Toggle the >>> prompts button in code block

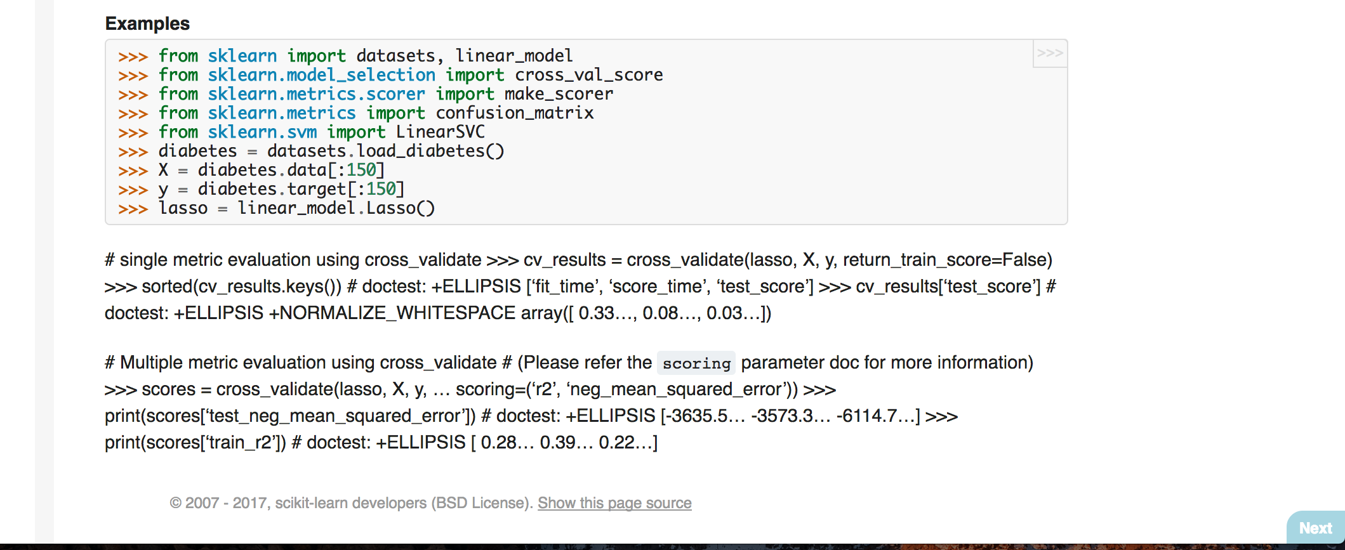click(1049, 53)
